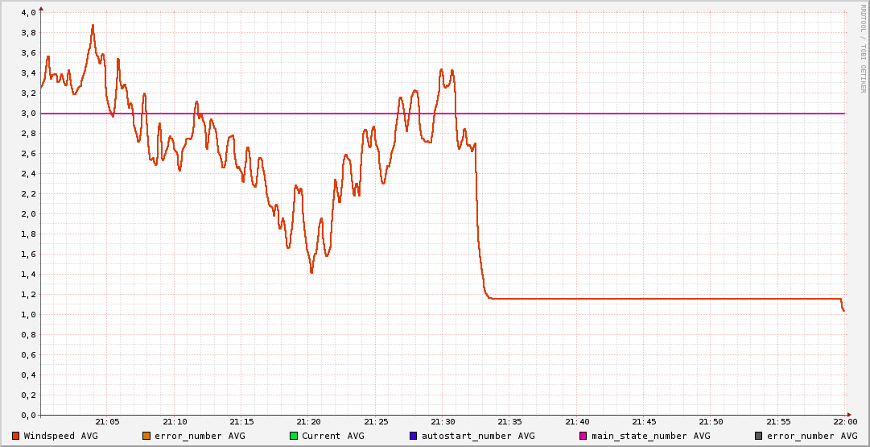The height and width of the screenshot is (447, 870).
Task: Click the 21:30 time axis label
Action: pos(443,422)
